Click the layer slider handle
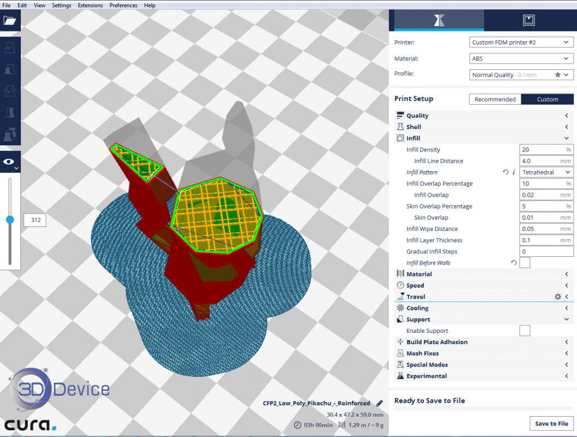 point(10,220)
